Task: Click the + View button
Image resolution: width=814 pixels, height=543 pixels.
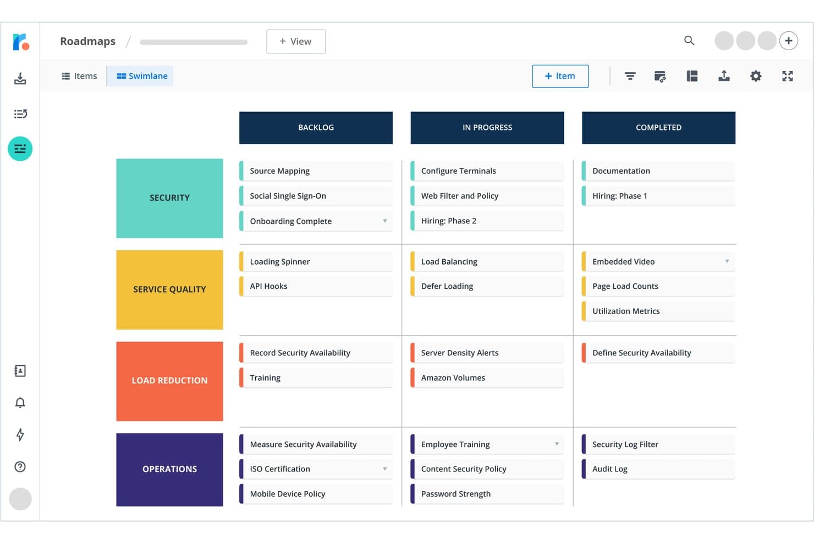Action: pos(296,41)
